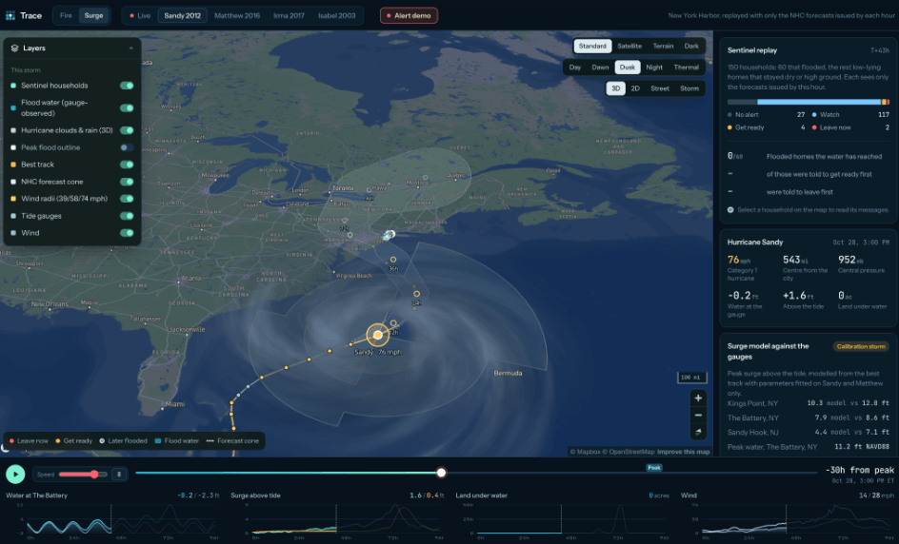Click the 36h forecast point marker
Viewport: 899px width, 544px height.
(x=393, y=260)
